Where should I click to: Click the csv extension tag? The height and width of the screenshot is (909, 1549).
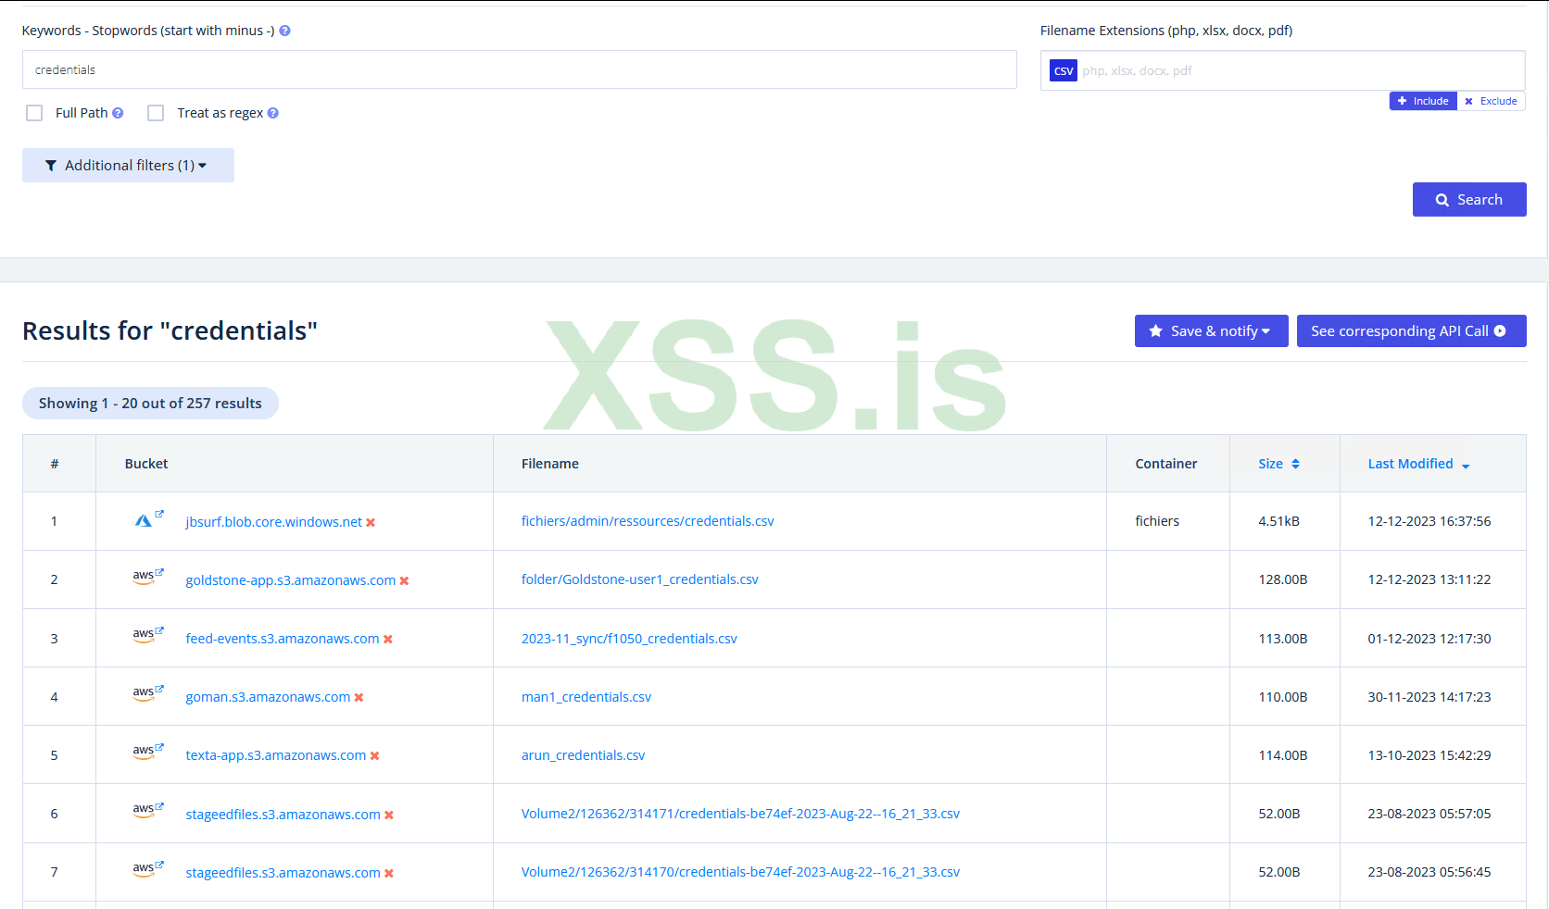[1064, 70]
